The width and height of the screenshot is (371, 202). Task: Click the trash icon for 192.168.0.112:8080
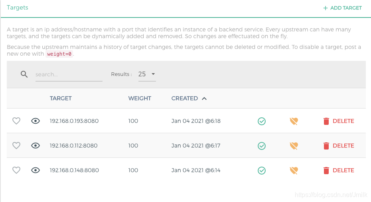[x=326, y=146]
